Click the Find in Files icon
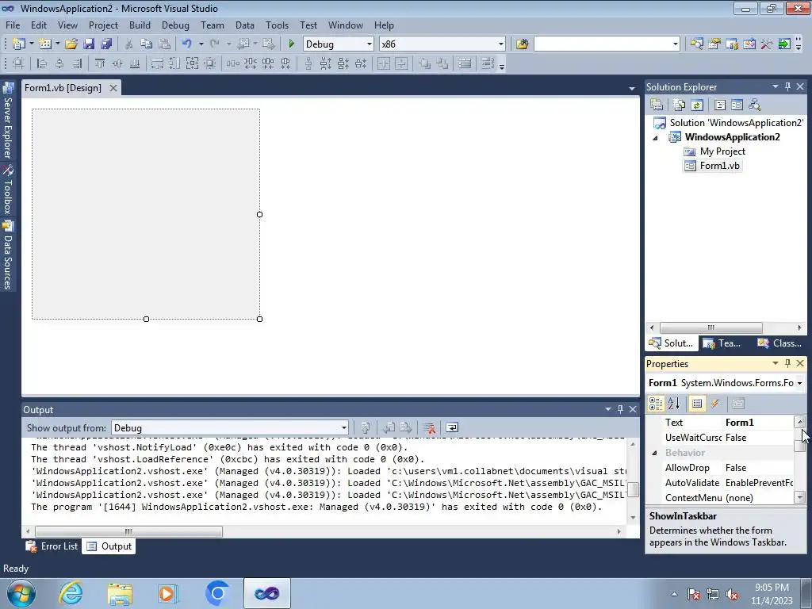 (x=522, y=44)
